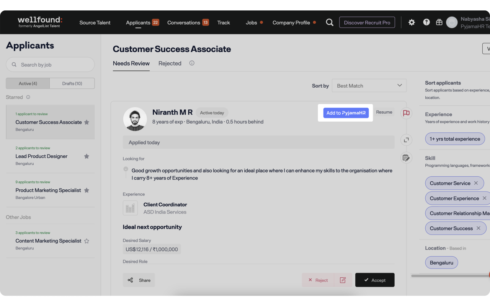Screen dimensions: 490x306
Task: Open settings via the gear icon
Action: pos(411,22)
